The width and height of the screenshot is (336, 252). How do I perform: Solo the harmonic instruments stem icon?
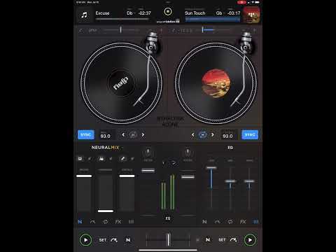101,159
